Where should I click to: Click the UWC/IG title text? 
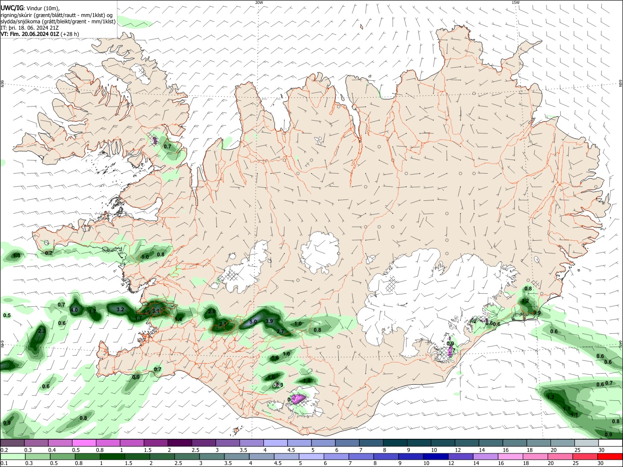coord(11,8)
